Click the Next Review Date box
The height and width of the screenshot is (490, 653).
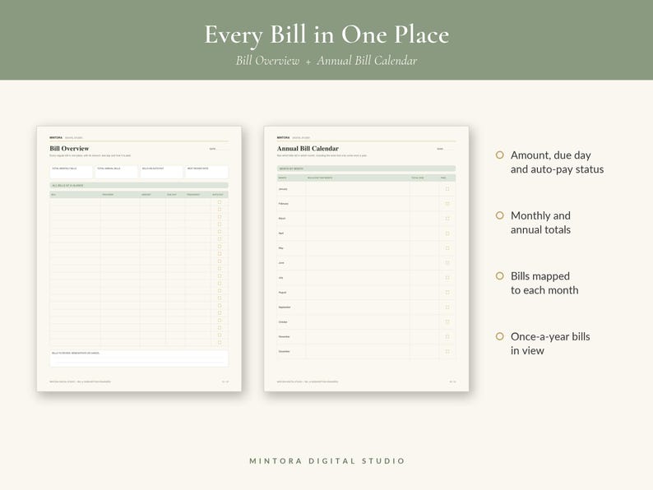[206, 172]
